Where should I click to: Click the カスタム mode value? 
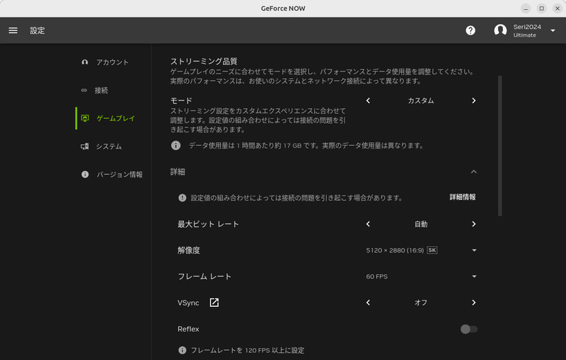[x=421, y=100]
